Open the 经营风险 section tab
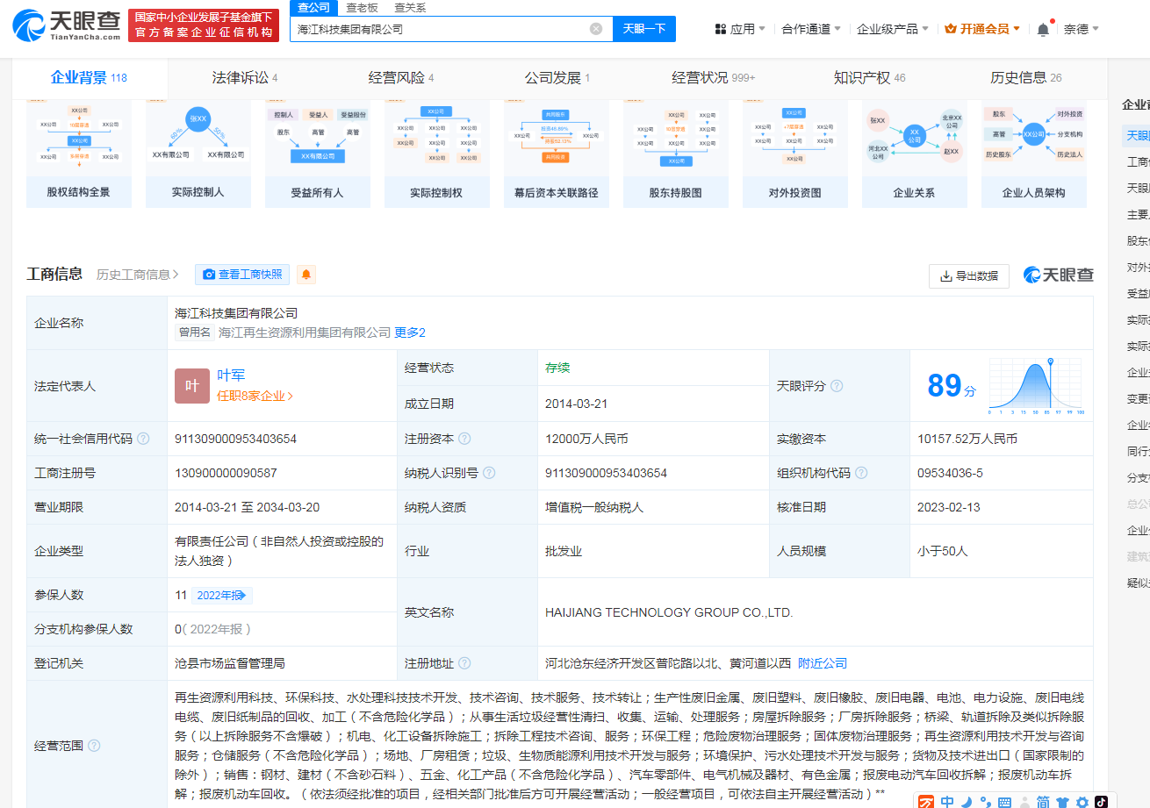This screenshot has height=808, width=1150. tap(401, 78)
